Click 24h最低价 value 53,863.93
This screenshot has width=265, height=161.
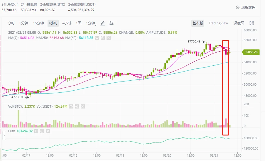click(28, 10)
